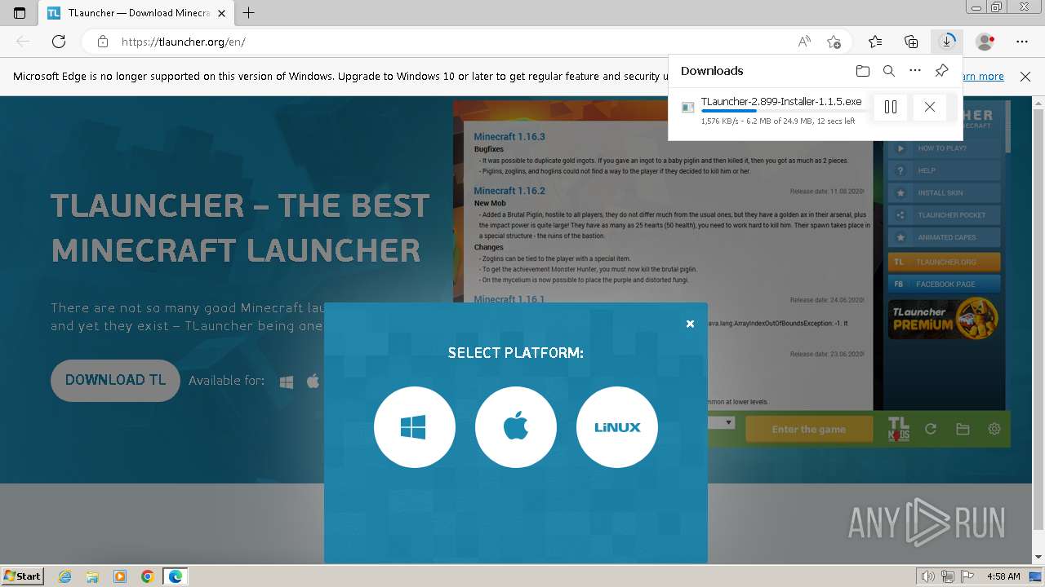1045x587 pixels.
Task: Open a new browser tab
Action: [x=249, y=13]
